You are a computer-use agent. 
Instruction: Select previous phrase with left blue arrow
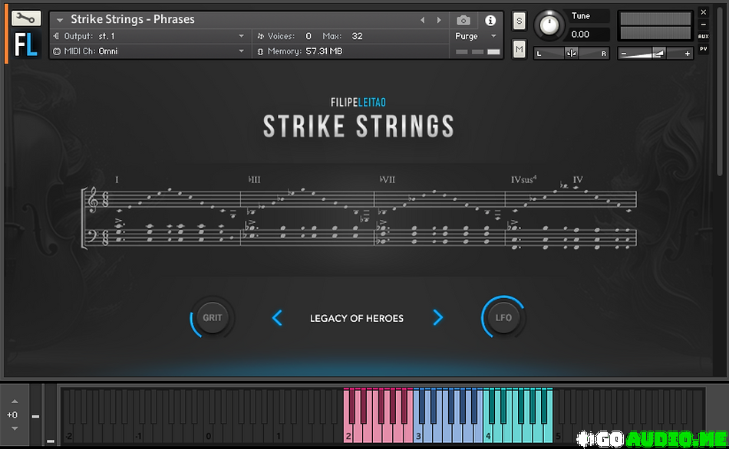click(x=277, y=318)
